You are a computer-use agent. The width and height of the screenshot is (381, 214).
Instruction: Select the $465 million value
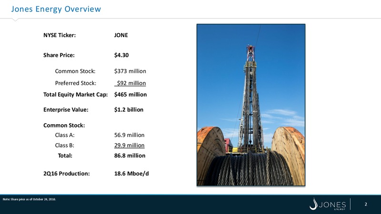click(130, 95)
